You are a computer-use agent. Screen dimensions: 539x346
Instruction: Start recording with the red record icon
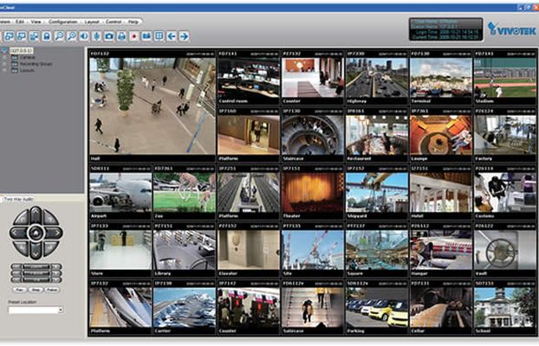tap(134, 36)
